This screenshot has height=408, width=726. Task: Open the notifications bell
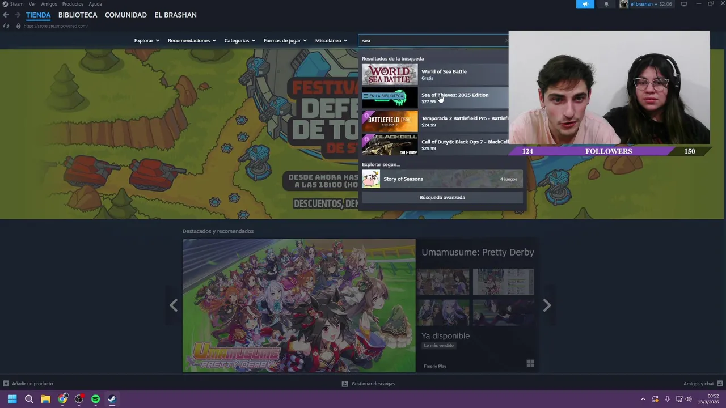[x=606, y=4]
